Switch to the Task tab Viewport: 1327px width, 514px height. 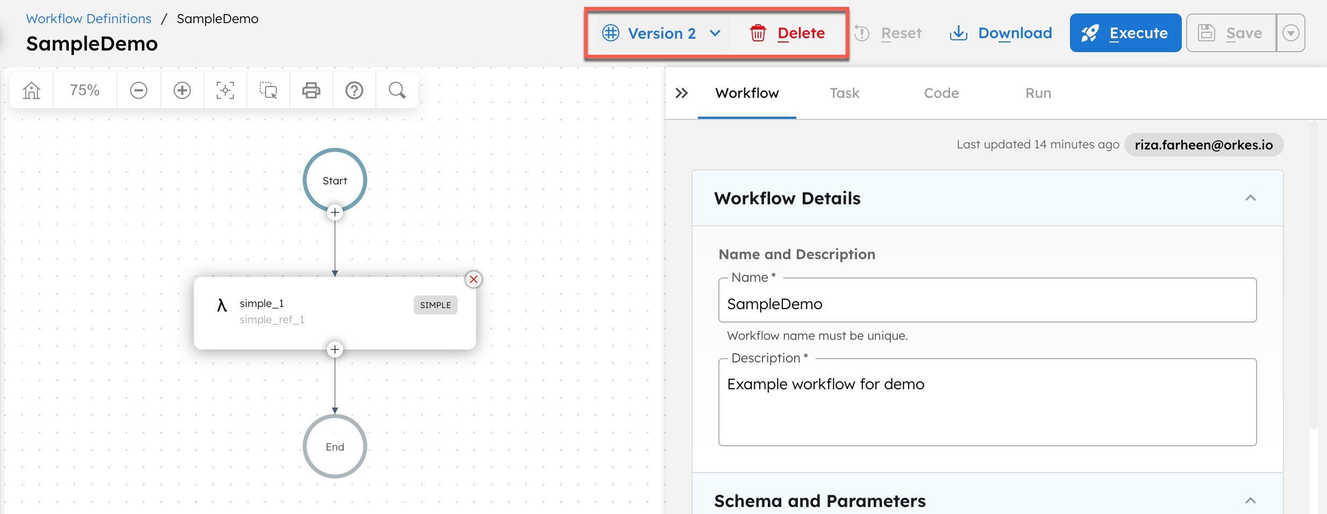(x=844, y=92)
